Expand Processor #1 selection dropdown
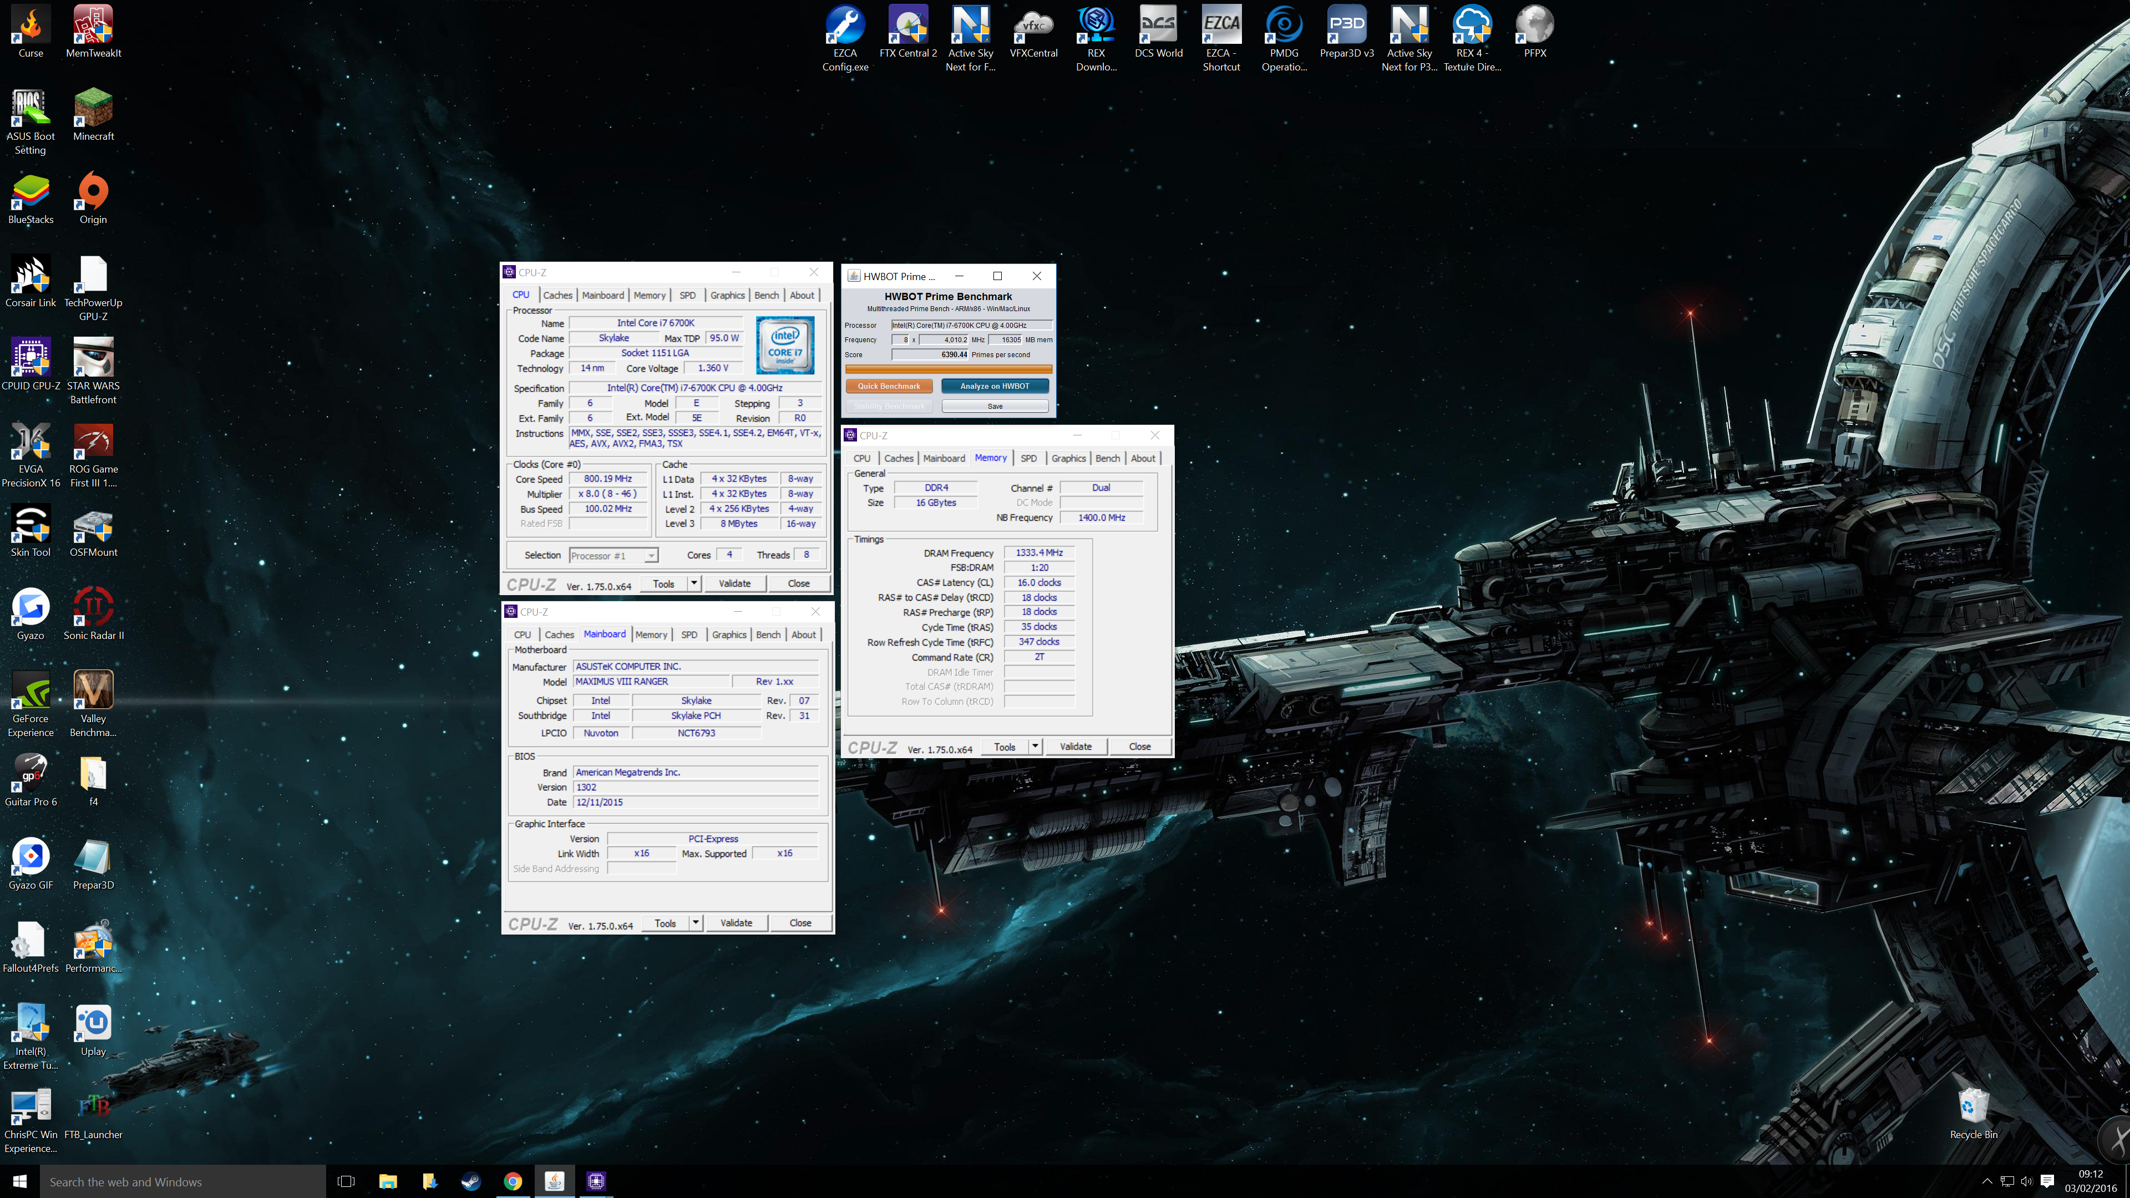This screenshot has width=2130, height=1198. [652, 556]
